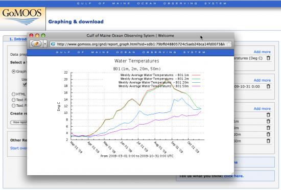Click the blue B01 20m legend line
281x190 pixels.
click(196, 82)
